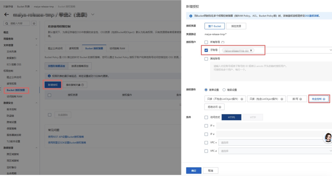This screenshot has width=332, height=176.
Task: Open the 子账号 selection dropdown arrow
Action: click(x=330, y=50)
